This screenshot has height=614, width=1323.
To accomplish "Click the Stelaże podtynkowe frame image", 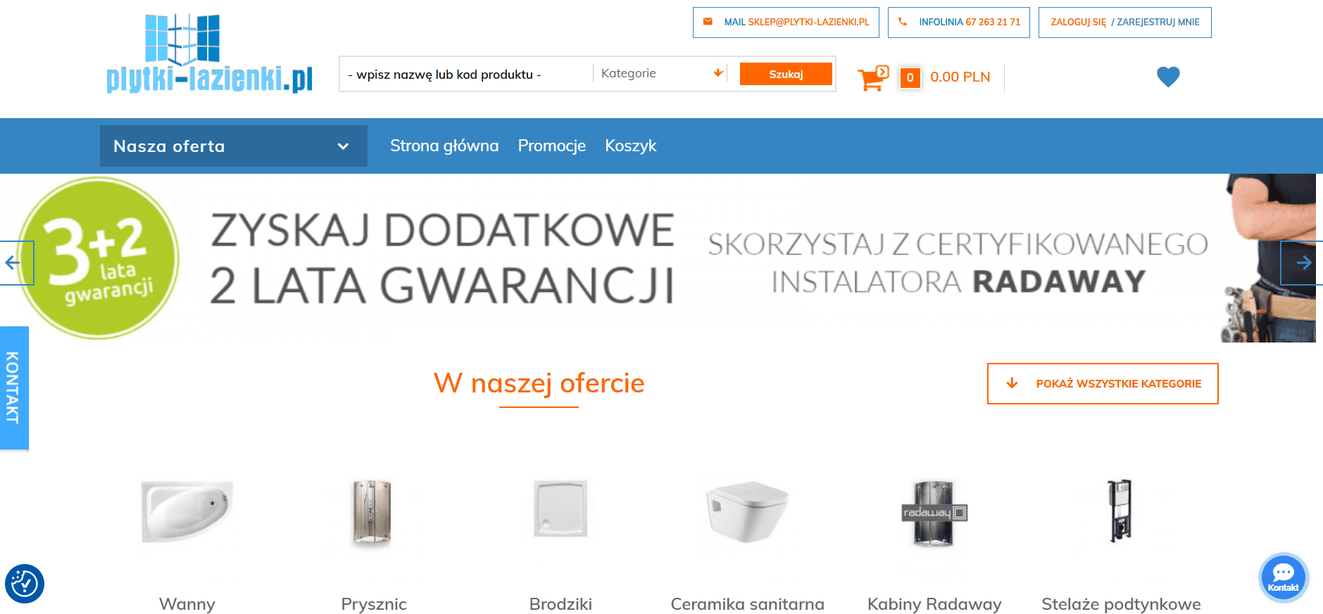I will (x=1120, y=511).
